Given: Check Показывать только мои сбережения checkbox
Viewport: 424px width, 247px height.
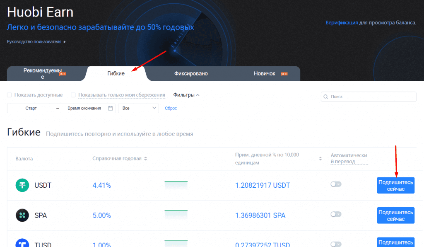Looking at the screenshot, I should coord(73,95).
